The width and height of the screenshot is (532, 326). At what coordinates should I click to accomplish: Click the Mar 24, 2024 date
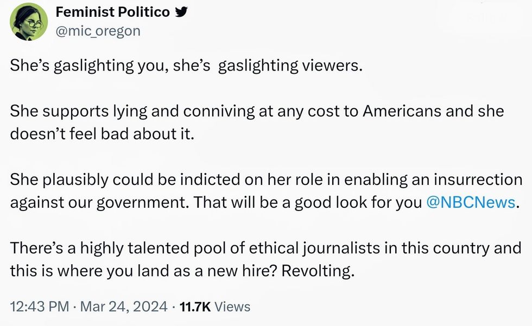click(x=124, y=306)
